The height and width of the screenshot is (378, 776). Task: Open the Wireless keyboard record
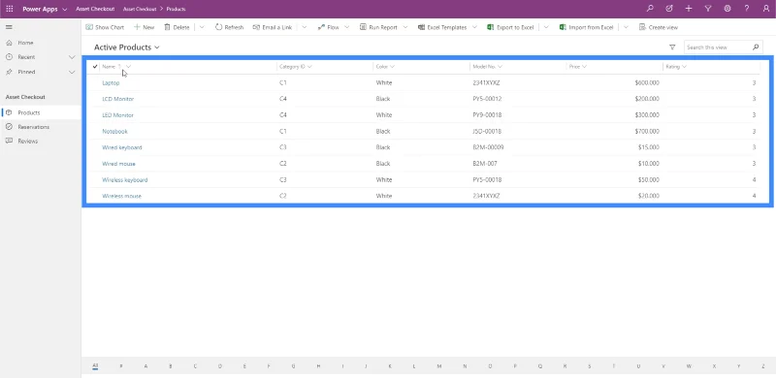[x=125, y=180]
